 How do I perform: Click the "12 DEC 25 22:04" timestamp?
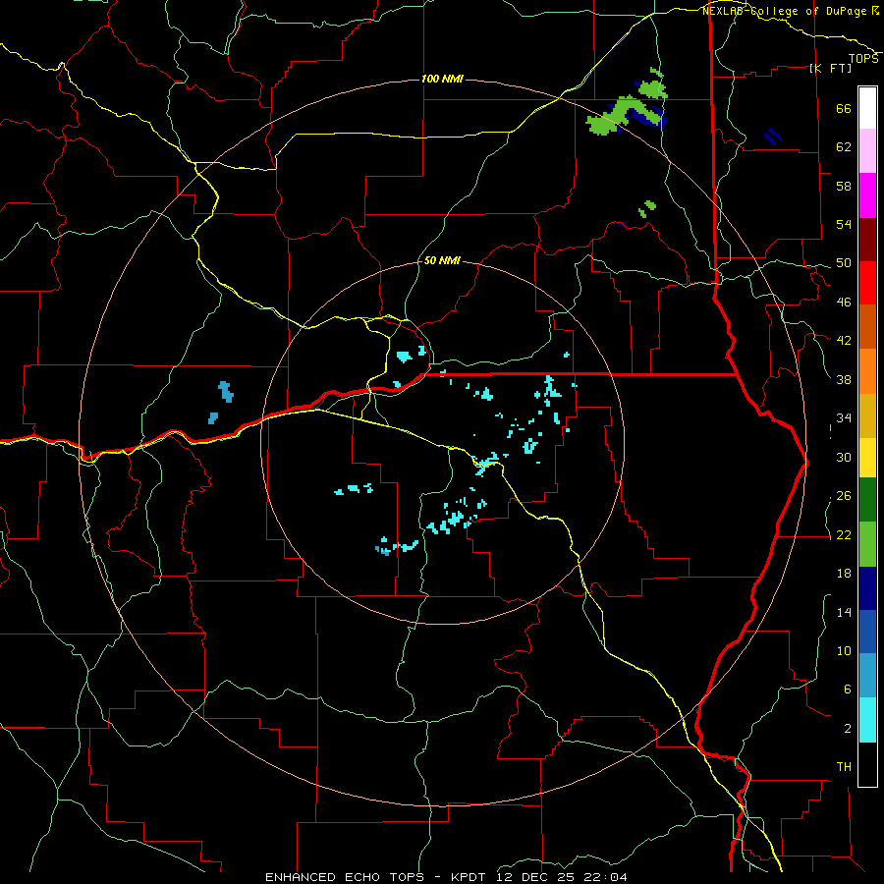(562, 877)
